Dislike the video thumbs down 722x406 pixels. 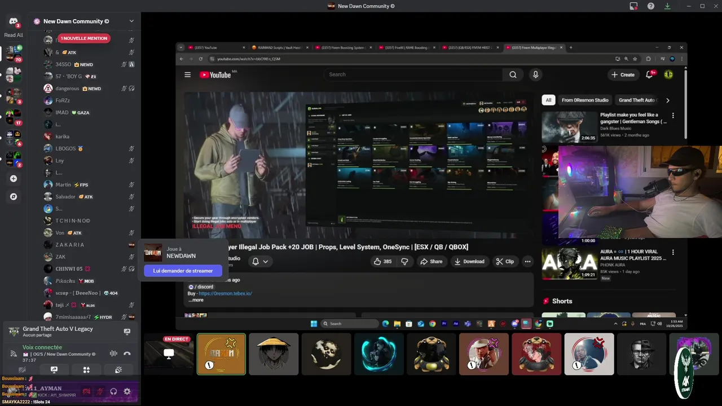[404, 262]
